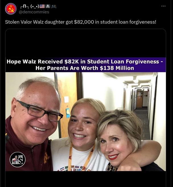Click the black letterbox area above the headline
Viewport: 173px width, 187px height.
(86, 44)
